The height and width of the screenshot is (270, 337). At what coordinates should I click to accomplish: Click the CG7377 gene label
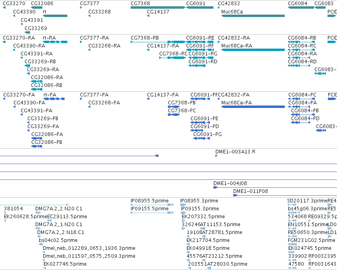tap(89, 4)
